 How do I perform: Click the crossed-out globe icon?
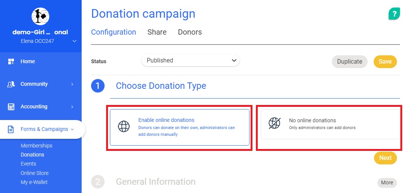274,123
